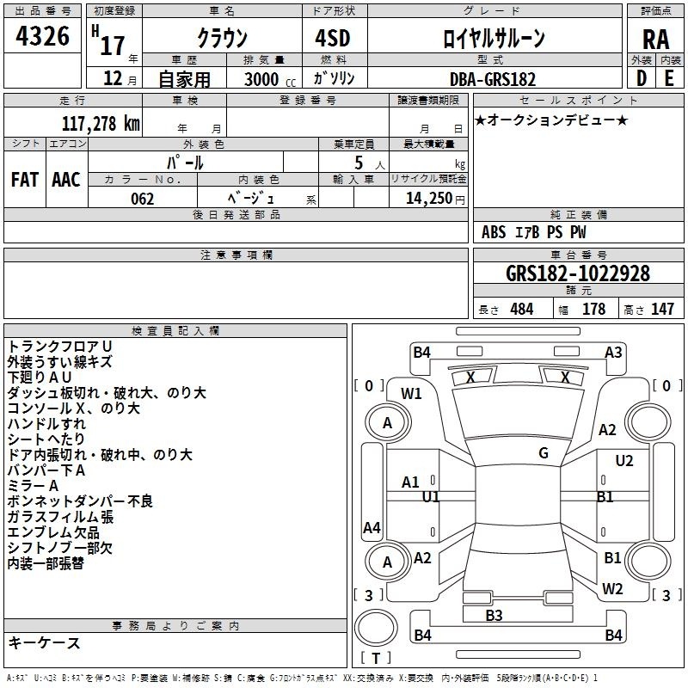This screenshot has height=688, width=688.
Task: Click the W2 mark on the diagram
Action: coord(612,589)
